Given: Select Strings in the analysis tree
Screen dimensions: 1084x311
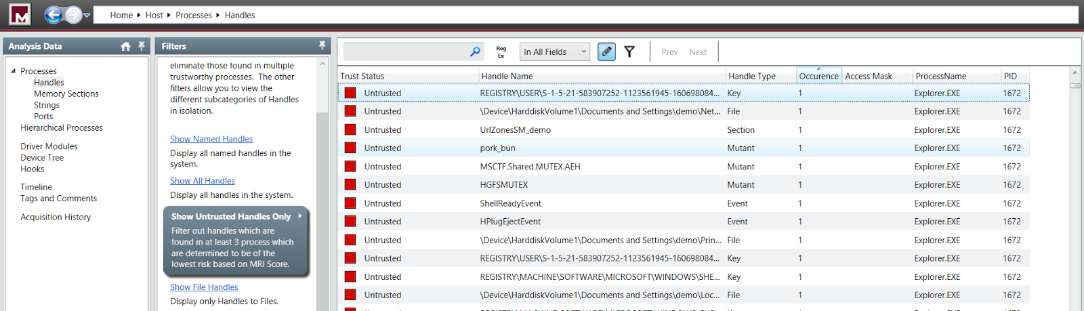Looking at the screenshot, I should (47, 105).
